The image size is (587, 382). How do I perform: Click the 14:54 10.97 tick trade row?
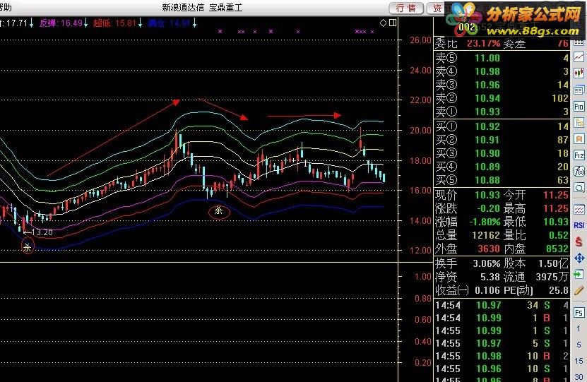(502, 305)
